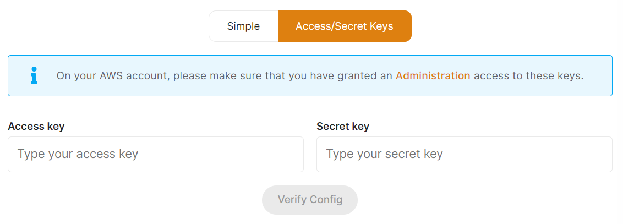Click "Type your access key" placeholder text
623x224 pixels.
click(x=78, y=154)
